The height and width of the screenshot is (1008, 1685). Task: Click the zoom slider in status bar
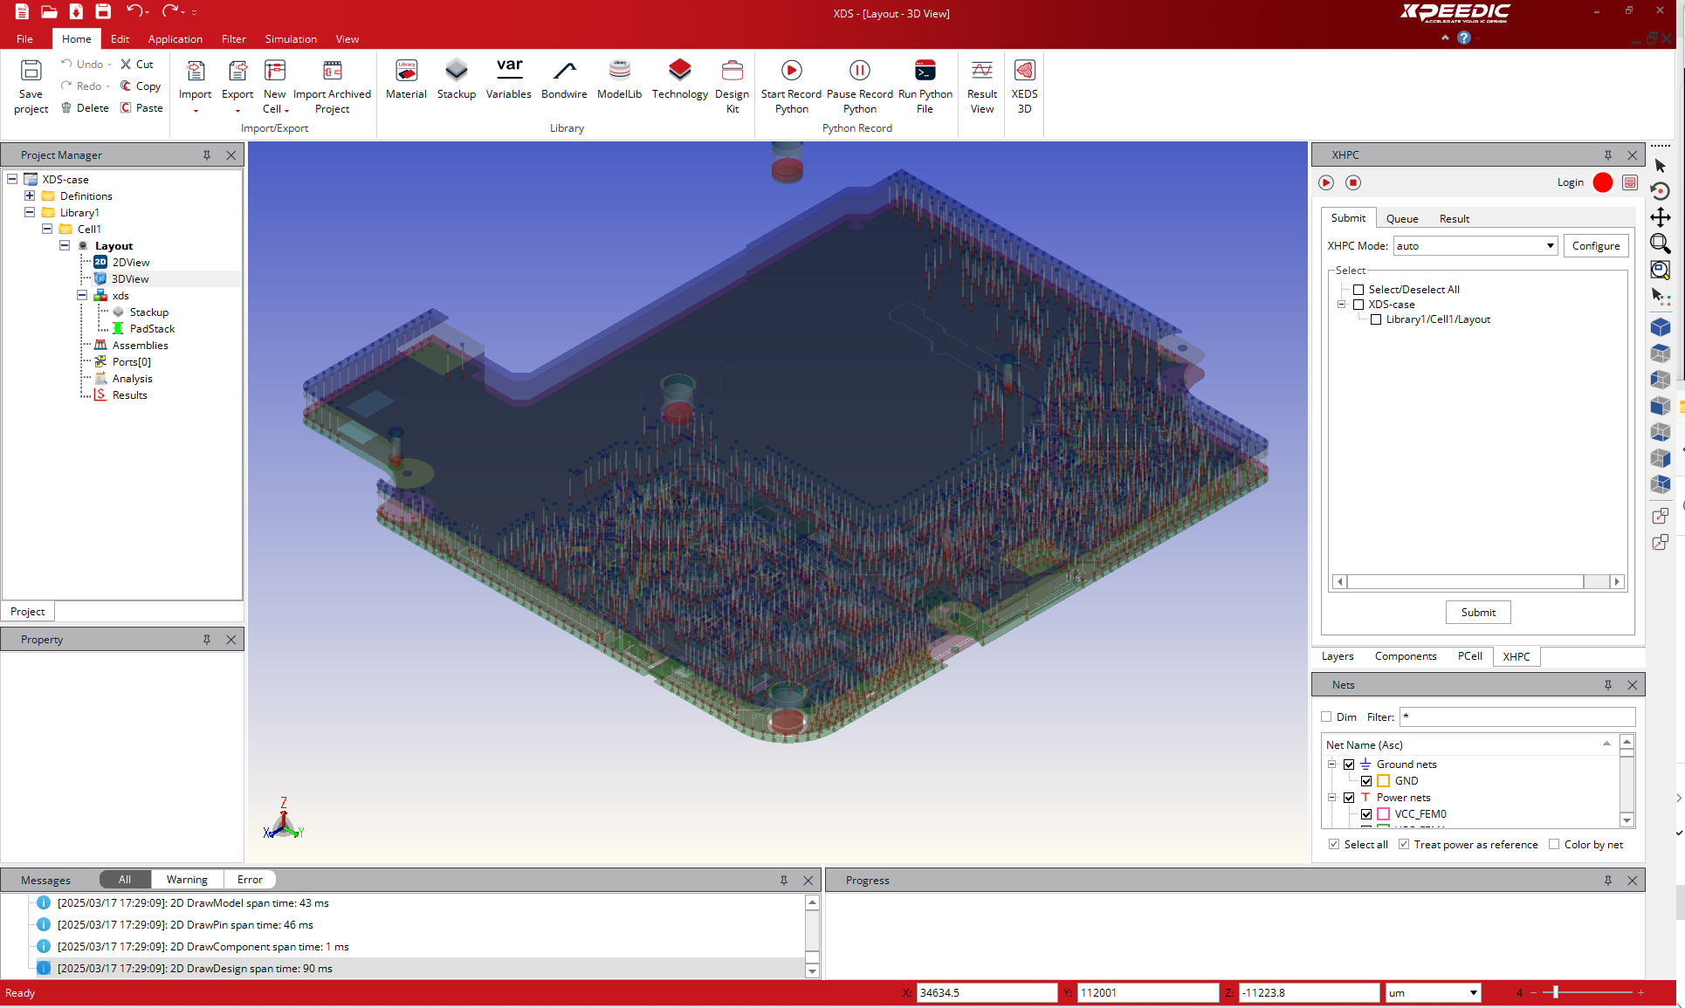1555,992
